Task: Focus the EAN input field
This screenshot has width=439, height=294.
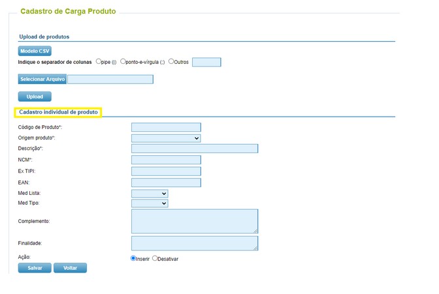Action: (166, 183)
